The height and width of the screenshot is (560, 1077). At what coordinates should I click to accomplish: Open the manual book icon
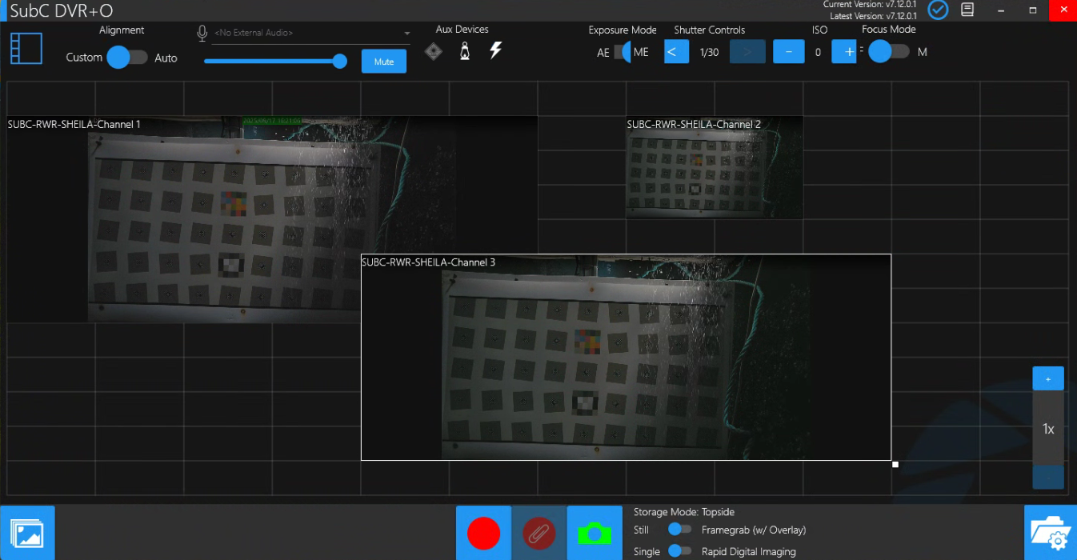[x=967, y=10]
